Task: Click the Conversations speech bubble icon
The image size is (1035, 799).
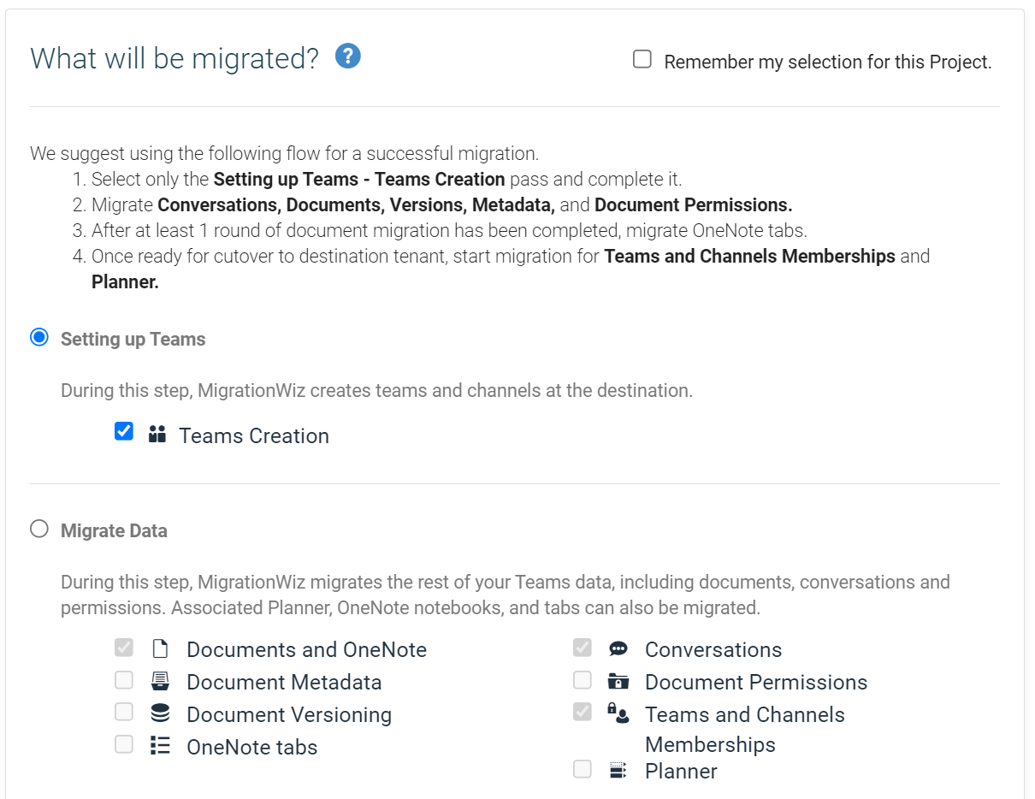Action: 618,648
